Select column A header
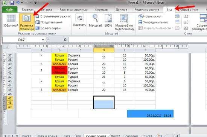The image size is (207, 137). 41,50
